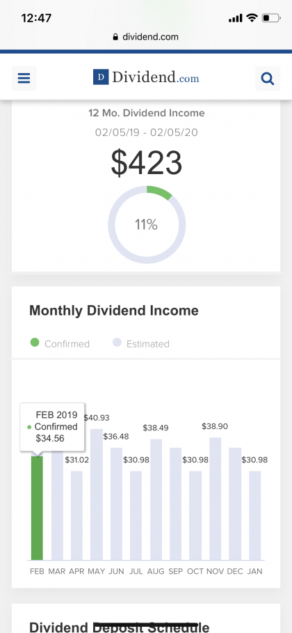This screenshot has width=292, height=633.
Task: Tap the cellular signal bars icon
Action: [235, 18]
